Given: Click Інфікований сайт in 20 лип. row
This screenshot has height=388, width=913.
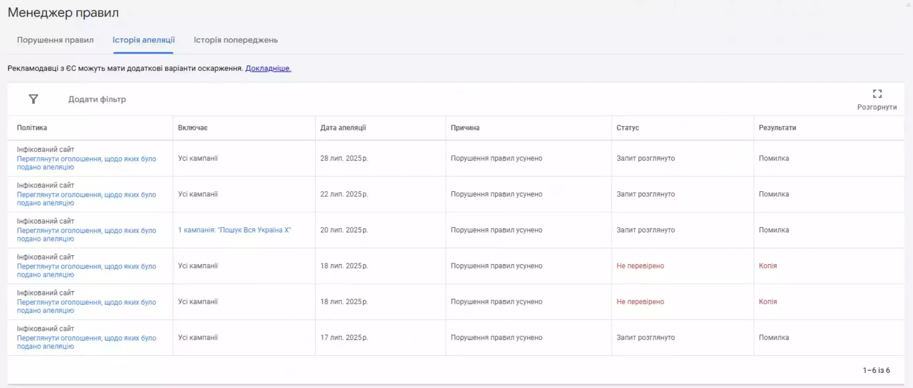Looking at the screenshot, I should [45, 221].
